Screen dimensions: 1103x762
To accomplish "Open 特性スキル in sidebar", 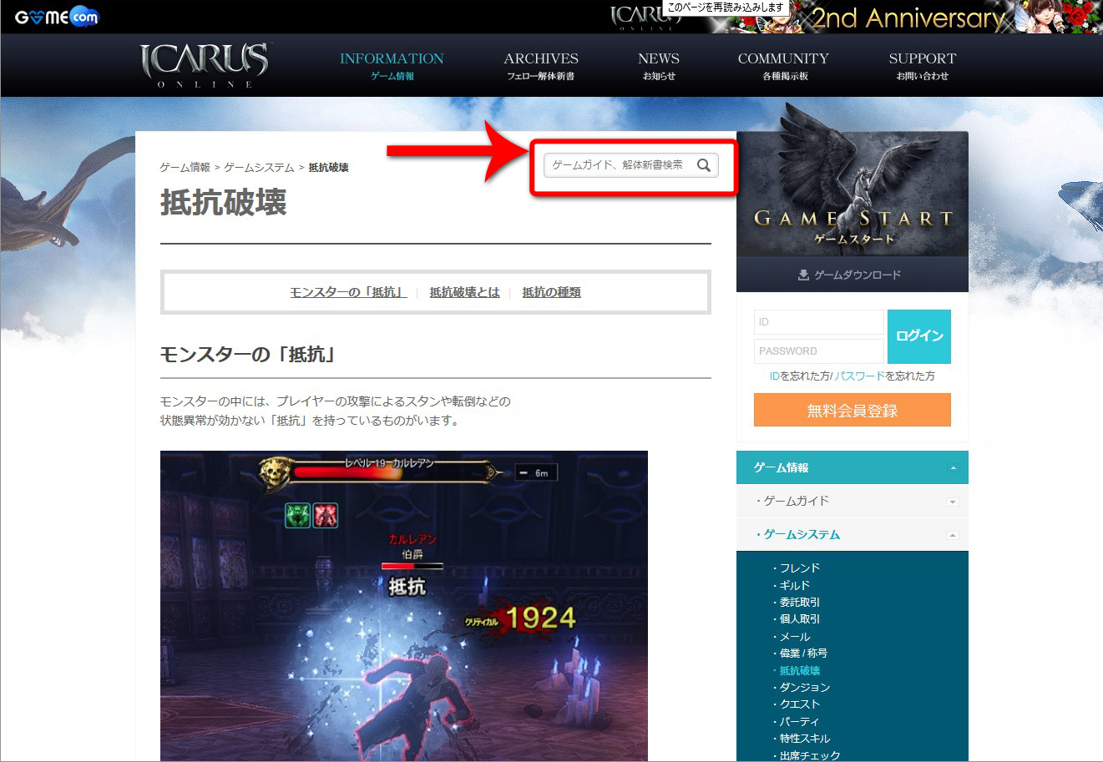I will [x=805, y=739].
